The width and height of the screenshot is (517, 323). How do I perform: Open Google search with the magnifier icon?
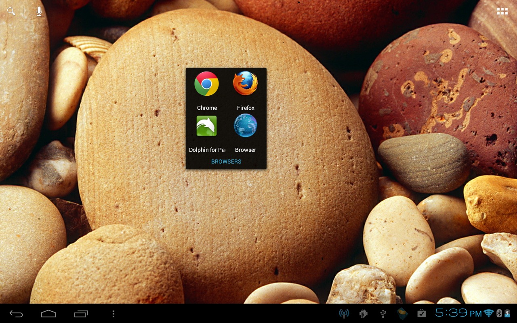pyautogui.click(x=11, y=11)
